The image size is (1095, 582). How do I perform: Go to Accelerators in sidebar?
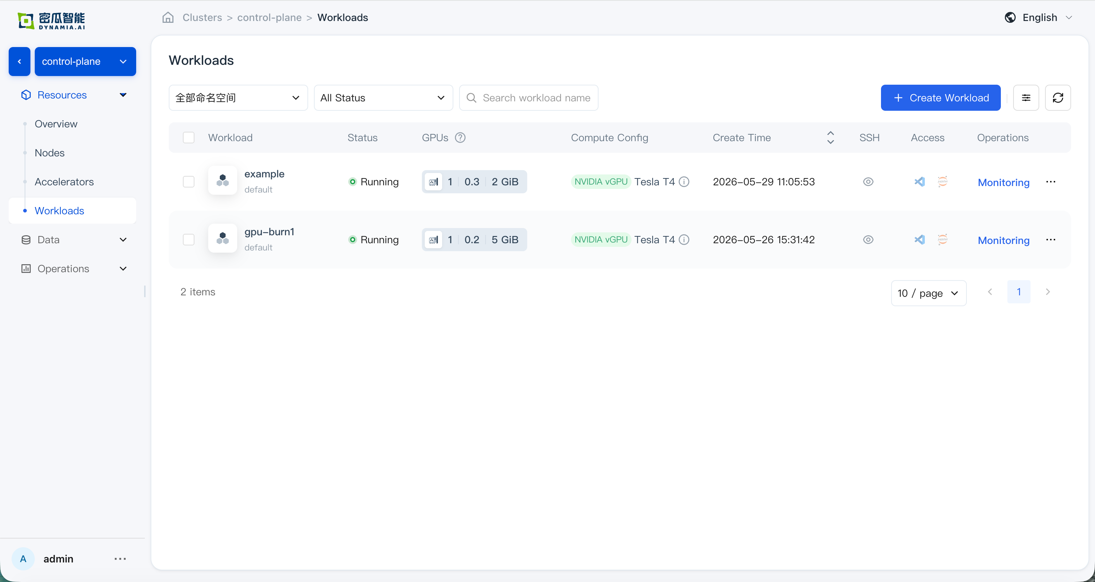point(64,181)
